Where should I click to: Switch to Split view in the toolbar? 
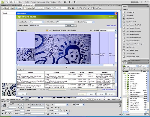coord(11,8)
